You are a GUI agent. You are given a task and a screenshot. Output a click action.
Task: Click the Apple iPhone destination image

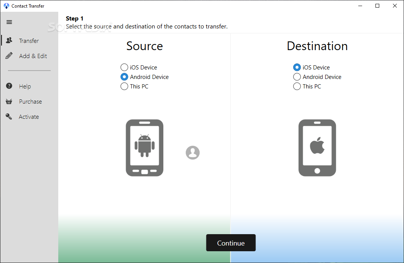[x=317, y=148]
